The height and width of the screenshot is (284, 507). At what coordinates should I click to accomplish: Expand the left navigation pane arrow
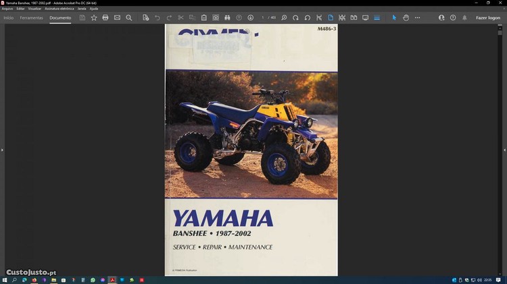click(2, 150)
